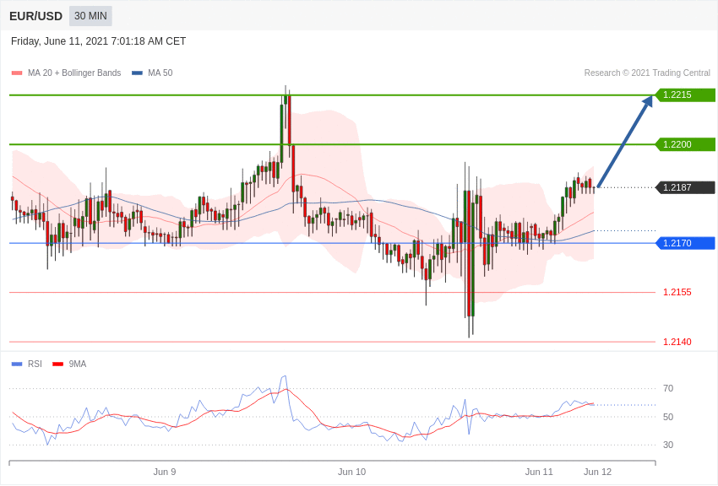Click the 1.2215 green resistance price tag

click(x=684, y=95)
